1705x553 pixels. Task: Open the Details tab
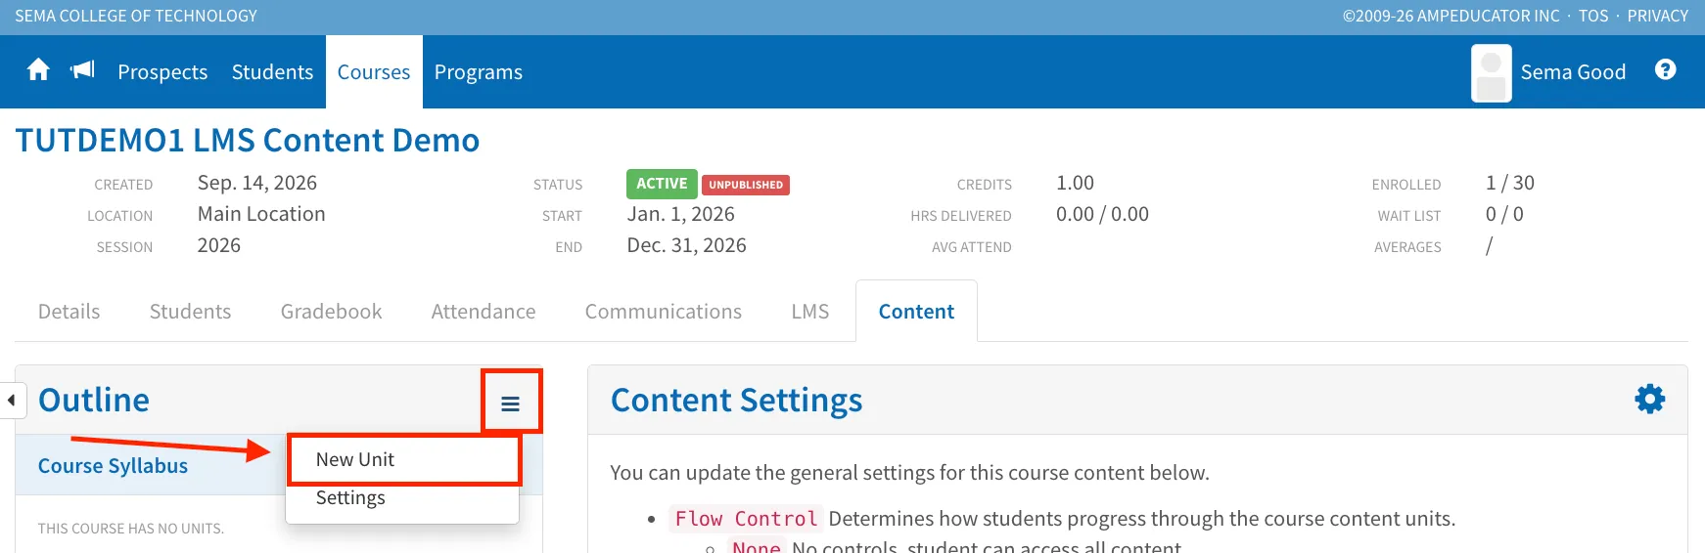pyautogui.click(x=69, y=312)
